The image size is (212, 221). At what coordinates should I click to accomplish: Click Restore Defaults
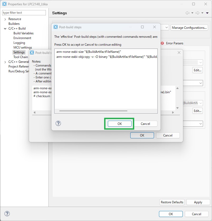pos(172,202)
